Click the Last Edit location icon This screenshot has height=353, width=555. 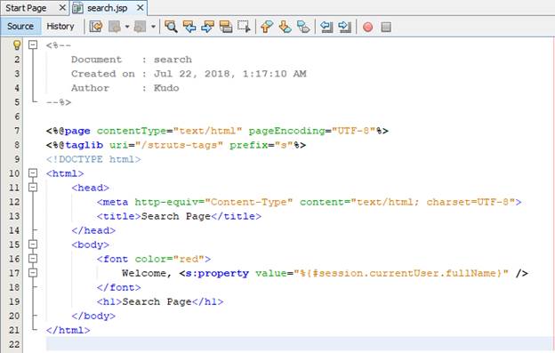(96, 27)
